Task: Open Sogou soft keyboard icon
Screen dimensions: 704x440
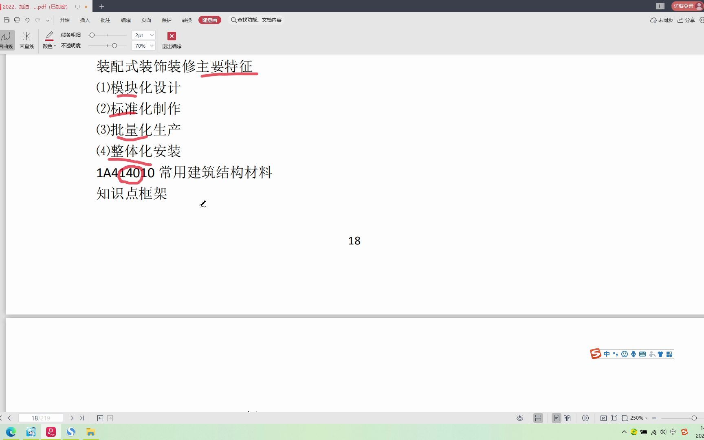Action: (x=642, y=354)
